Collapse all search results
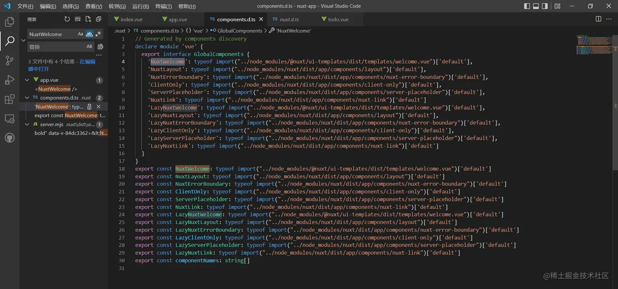 [x=99, y=19]
